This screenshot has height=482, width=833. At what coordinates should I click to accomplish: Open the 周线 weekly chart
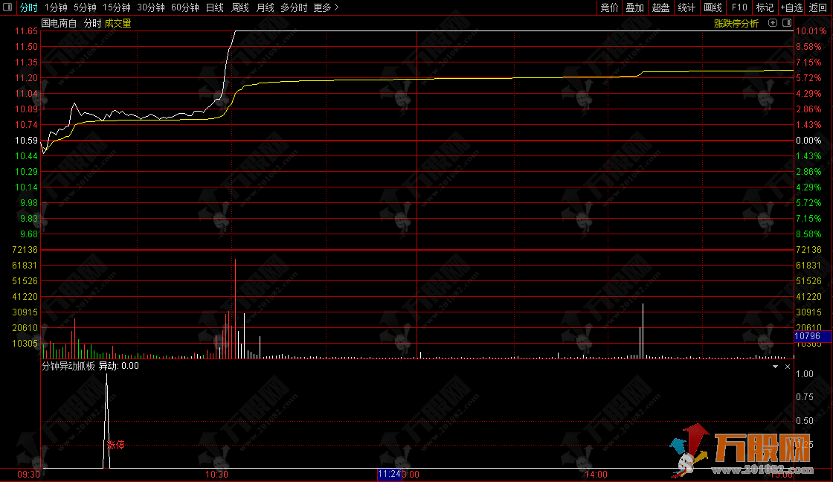pos(239,7)
